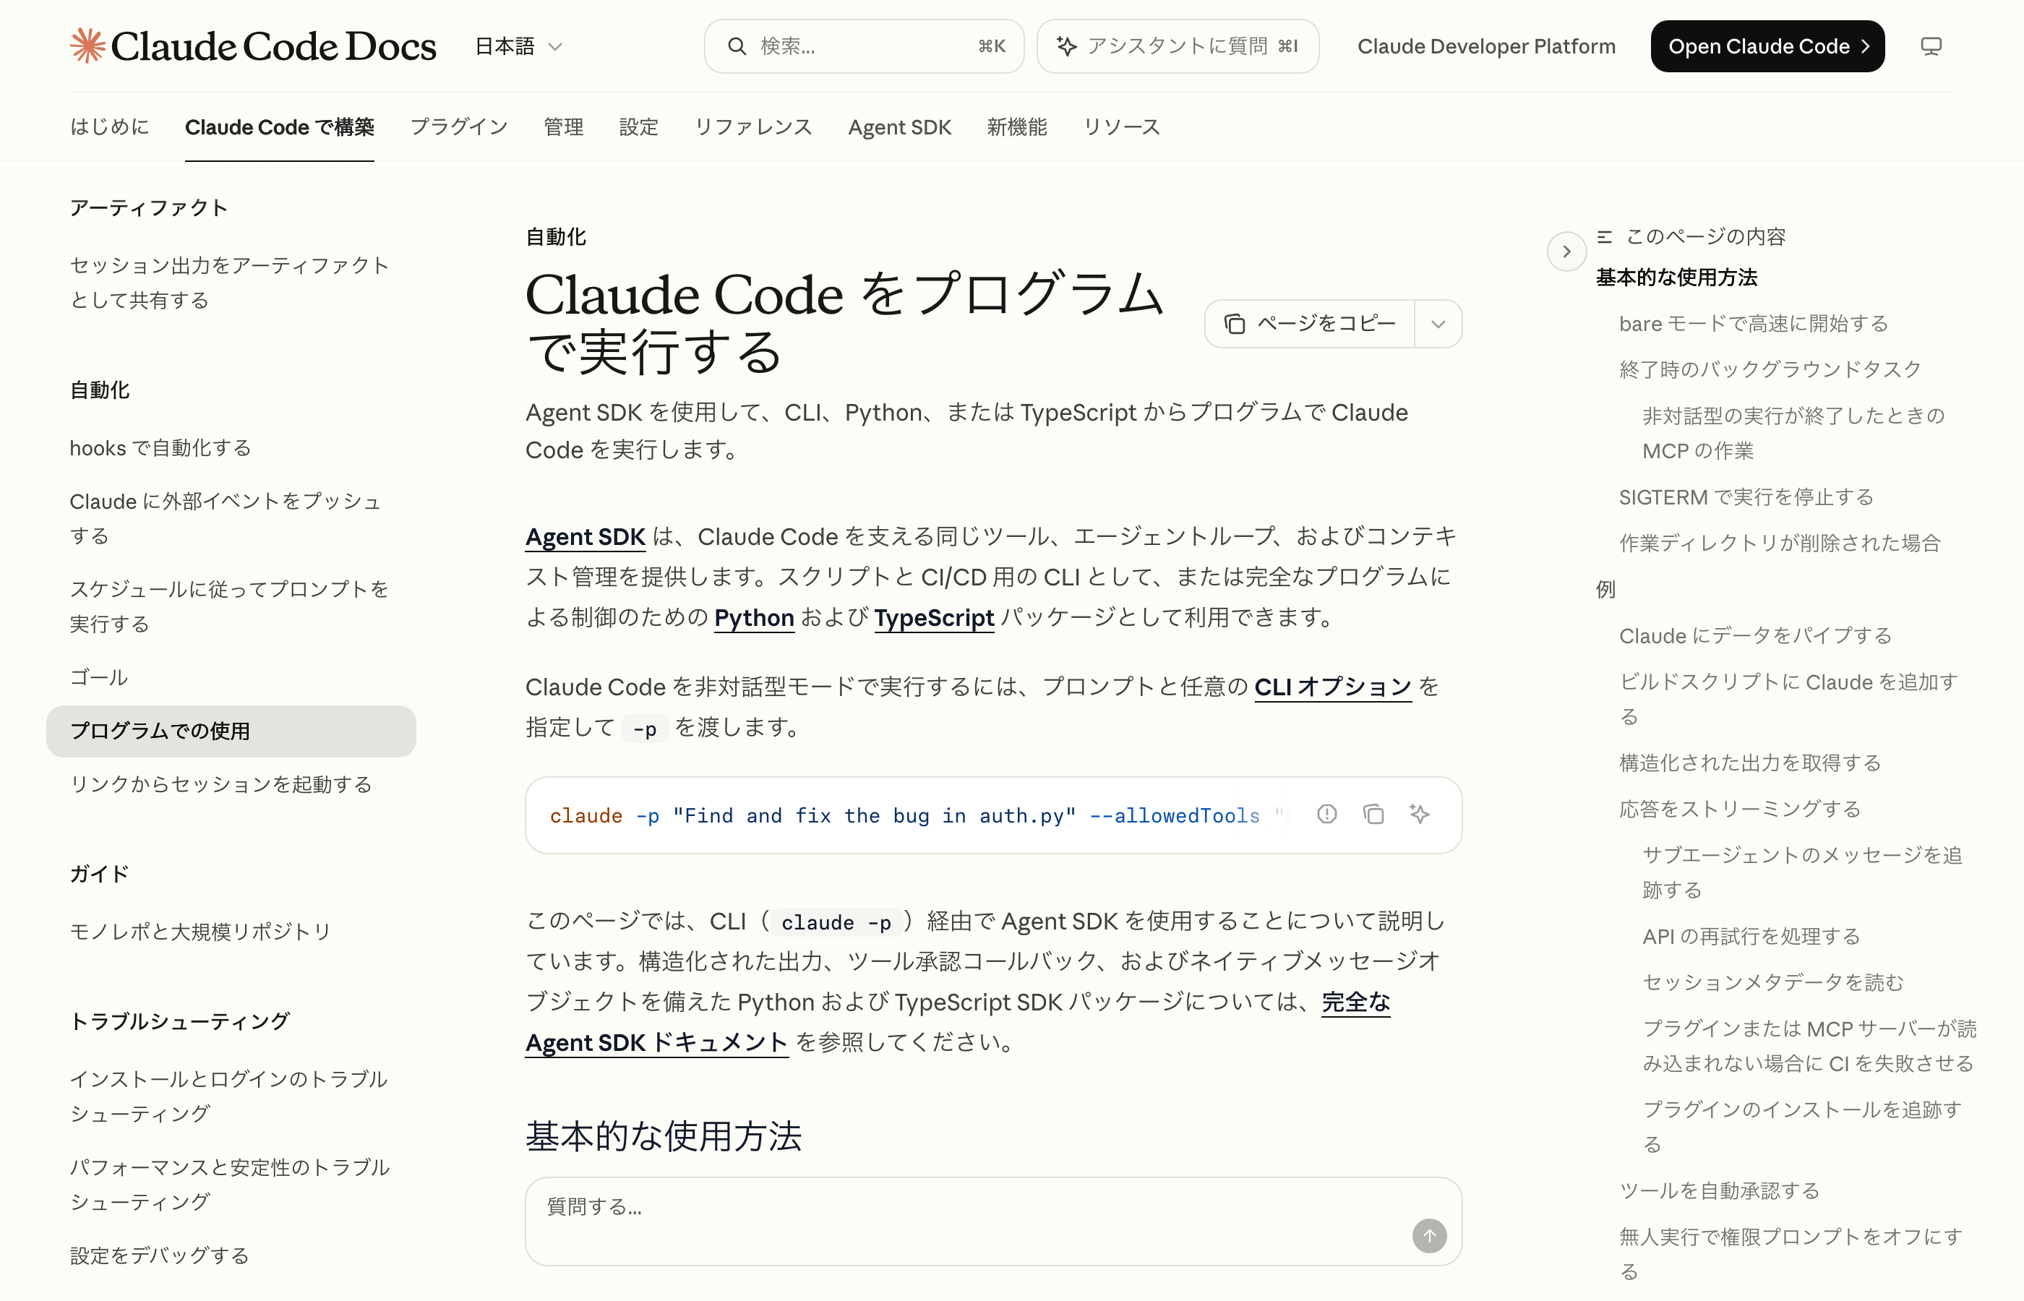Click the sparkle icon beside アシスタントに質問

(1067, 46)
